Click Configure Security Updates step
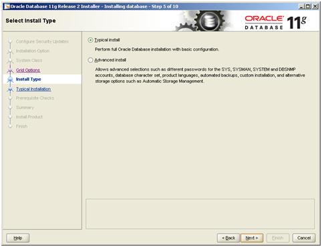Viewport: 322px width, 247px height. [x=42, y=41]
